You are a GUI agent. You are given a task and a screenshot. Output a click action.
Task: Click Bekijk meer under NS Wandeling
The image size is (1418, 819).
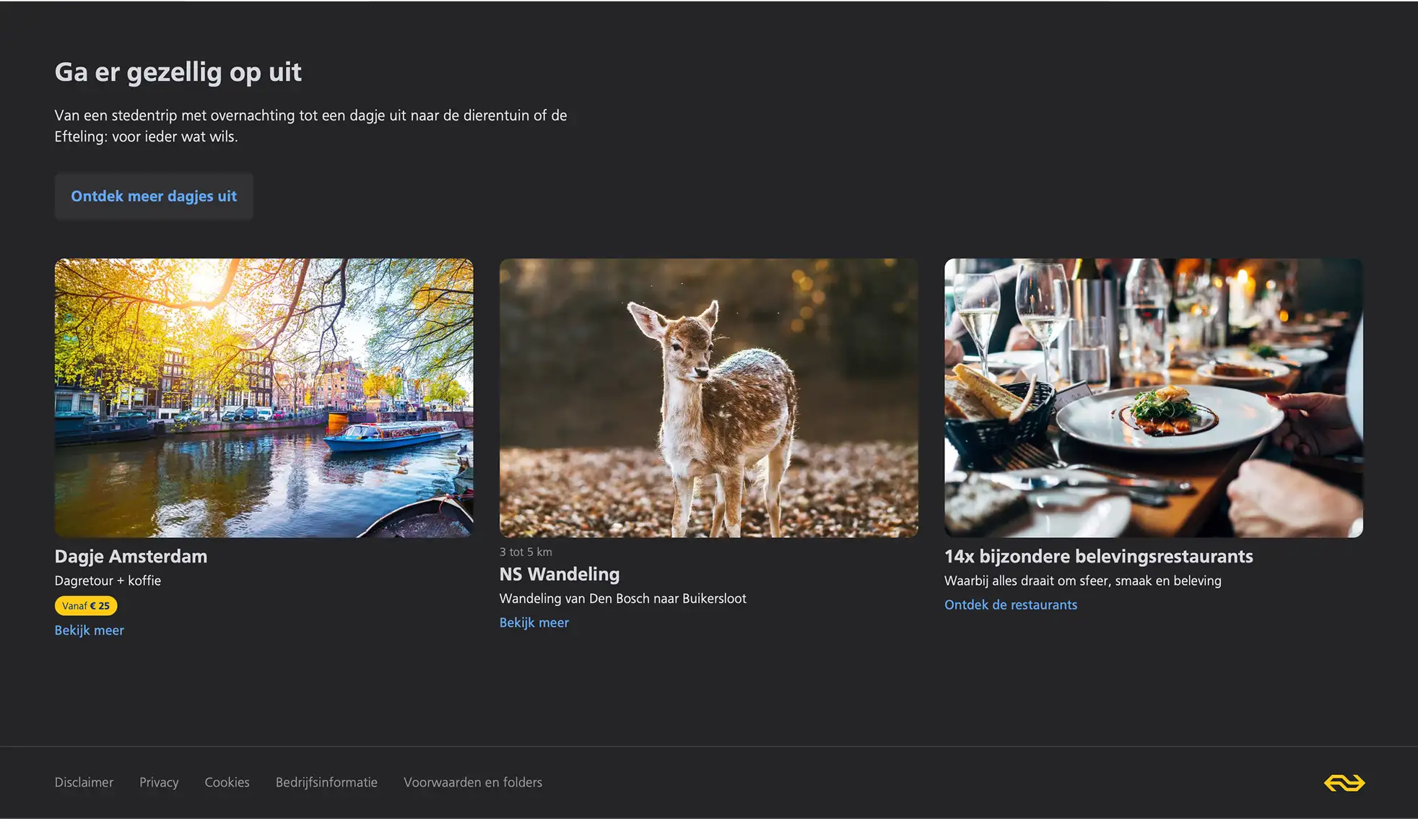(534, 623)
